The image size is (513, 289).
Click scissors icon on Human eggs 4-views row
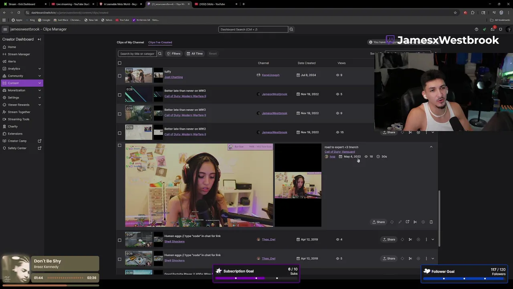410,240
